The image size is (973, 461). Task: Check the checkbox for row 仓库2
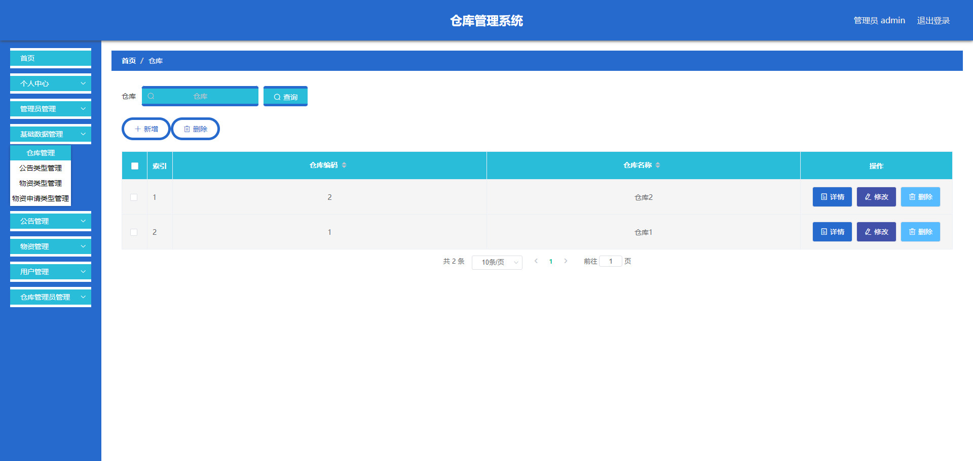coord(134,197)
